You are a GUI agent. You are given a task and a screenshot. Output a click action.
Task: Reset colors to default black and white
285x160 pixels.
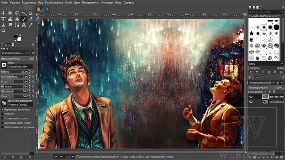tap(15, 40)
